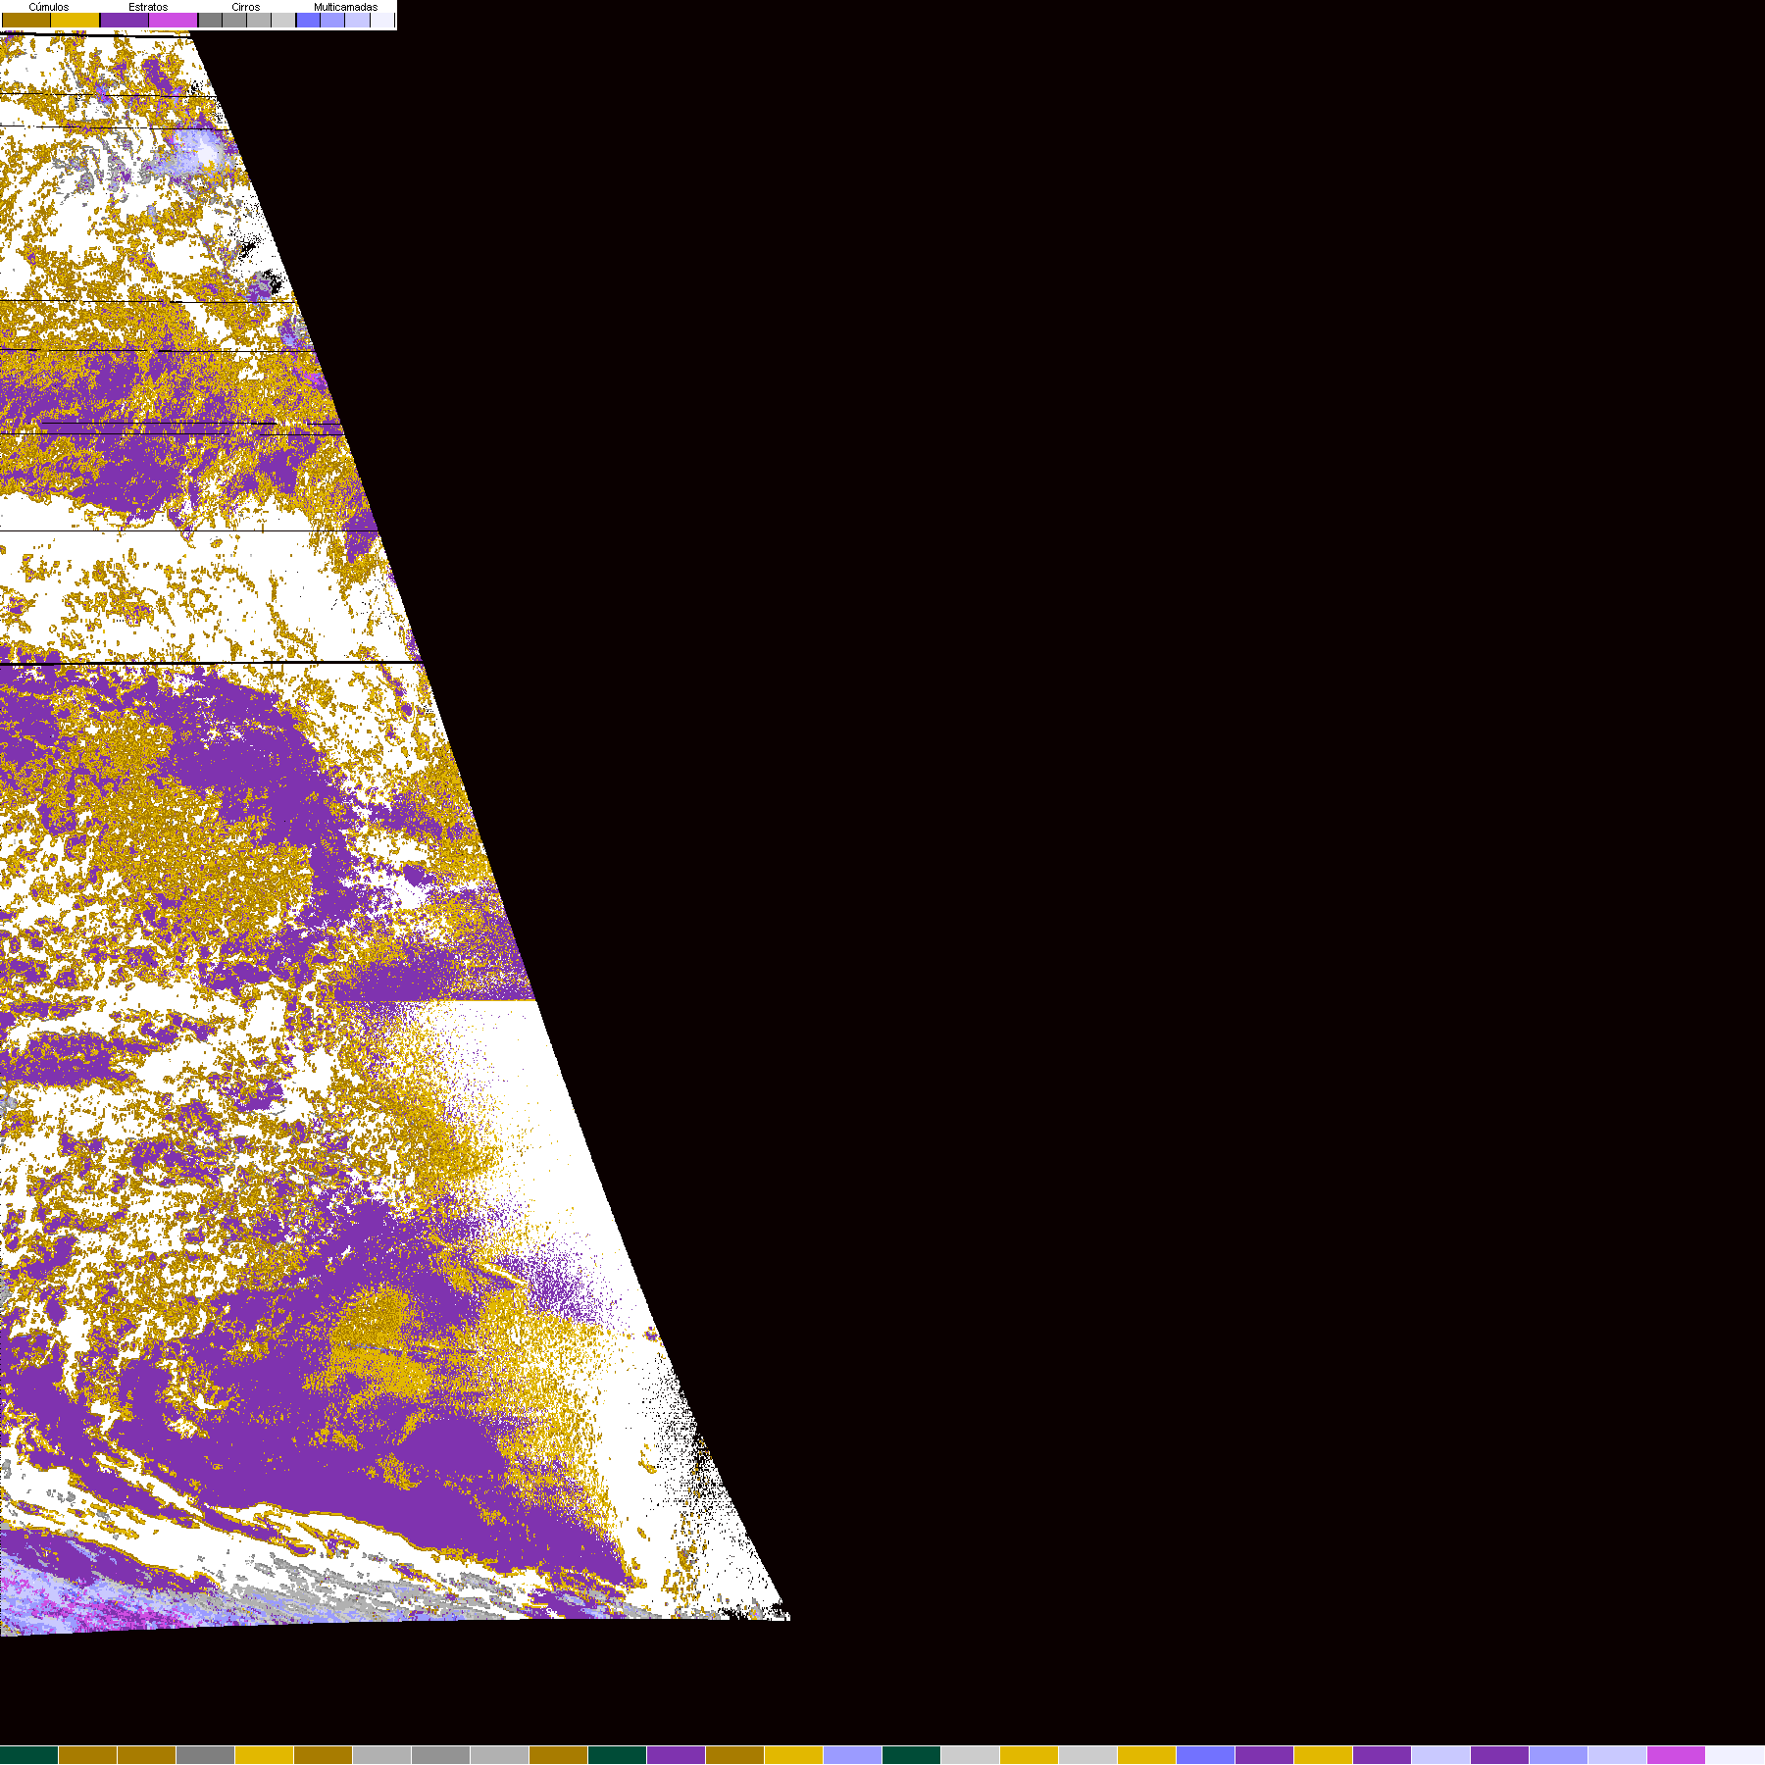Select the second-palest lavender Multicamadas swatch
The image size is (1765, 1765).
point(357,21)
